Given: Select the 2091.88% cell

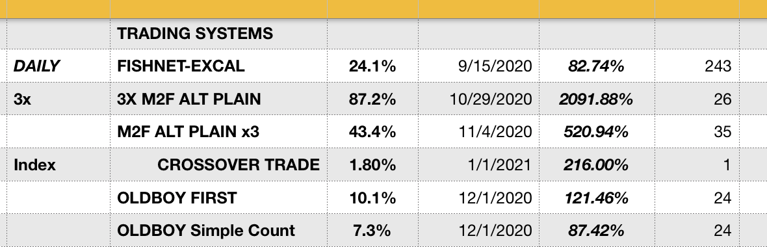Looking at the screenshot, I should [x=597, y=99].
